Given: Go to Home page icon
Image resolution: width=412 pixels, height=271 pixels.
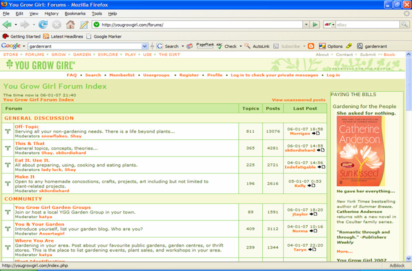Looking at the screenshot, I should 70,24.
